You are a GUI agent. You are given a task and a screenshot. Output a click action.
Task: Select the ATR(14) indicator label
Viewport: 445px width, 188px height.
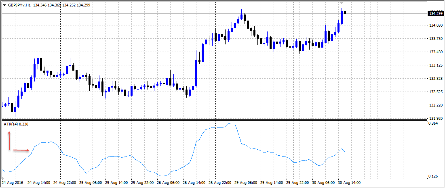click(x=16, y=124)
